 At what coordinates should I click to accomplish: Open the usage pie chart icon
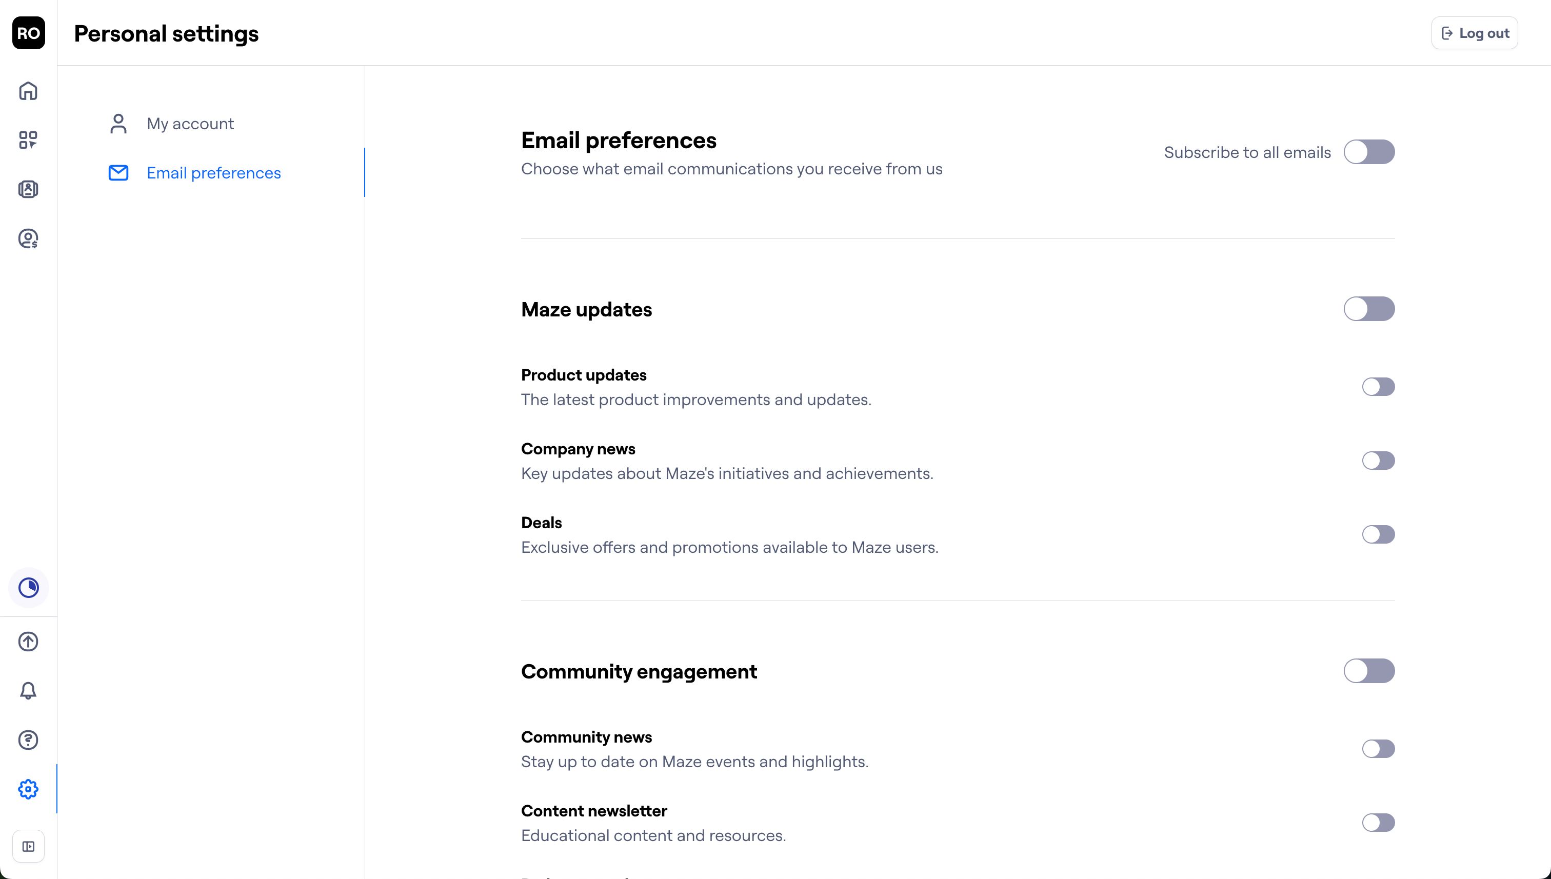pyautogui.click(x=28, y=587)
